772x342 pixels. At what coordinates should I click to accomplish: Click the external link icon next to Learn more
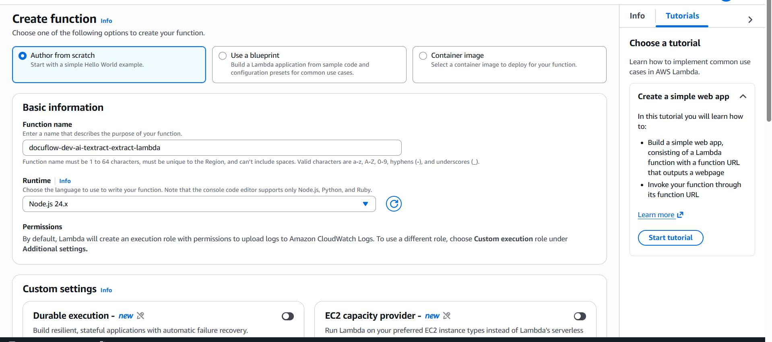point(680,215)
